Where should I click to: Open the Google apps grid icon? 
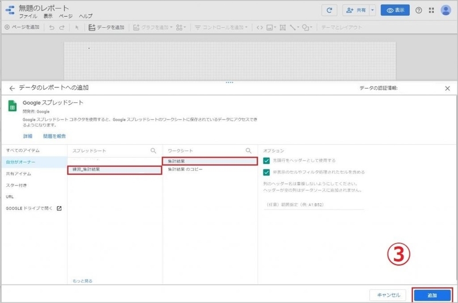(432, 10)
